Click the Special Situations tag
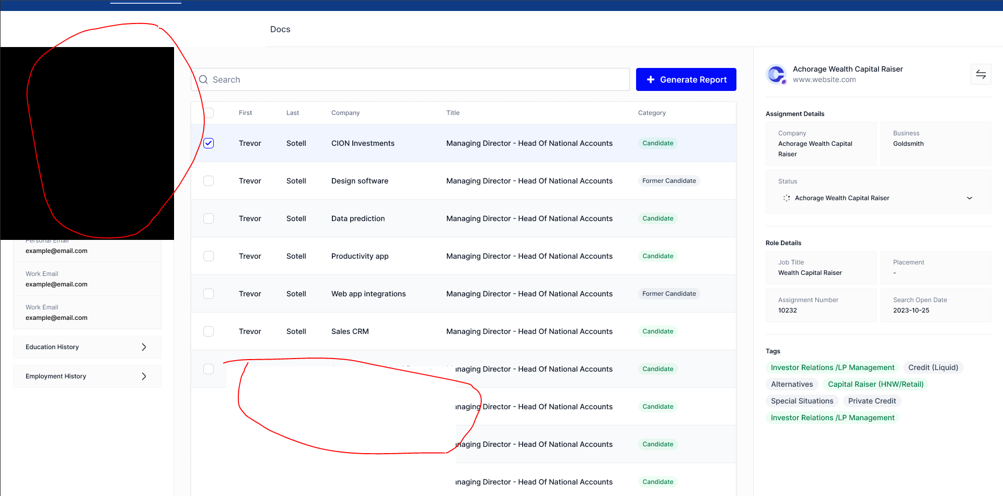 (x=802, y=401)
